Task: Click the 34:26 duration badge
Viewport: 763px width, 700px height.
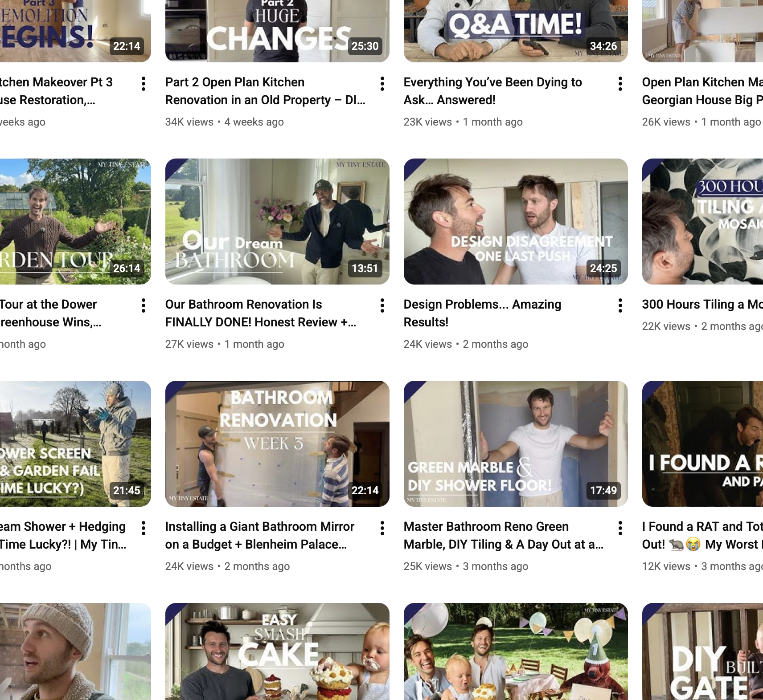Action: point(603,46)
